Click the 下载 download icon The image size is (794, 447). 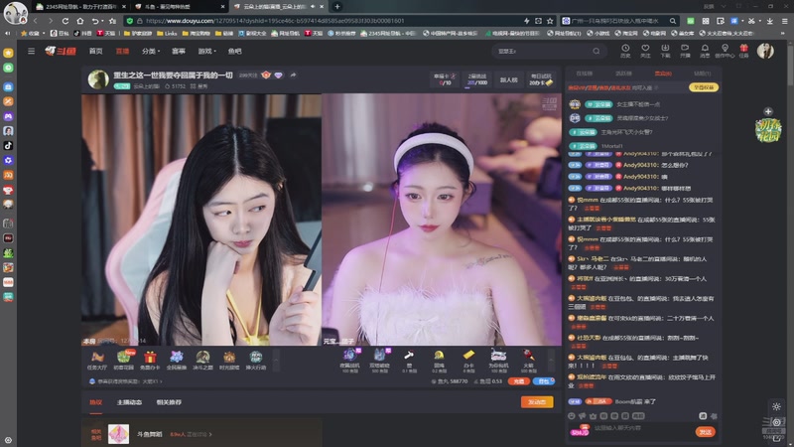(x=665, y=51)
